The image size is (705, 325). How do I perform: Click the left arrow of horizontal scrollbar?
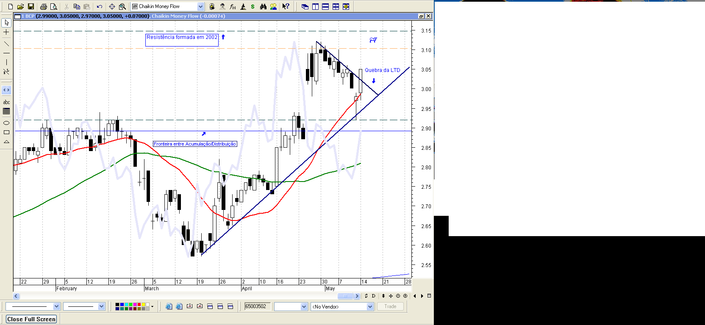coord(16,296)
